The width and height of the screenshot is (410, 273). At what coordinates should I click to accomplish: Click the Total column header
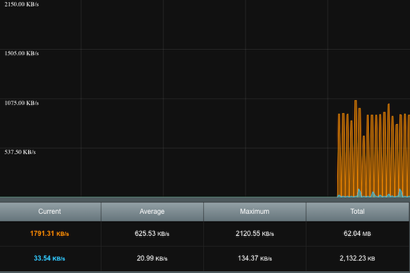click(x=357, y=211)
